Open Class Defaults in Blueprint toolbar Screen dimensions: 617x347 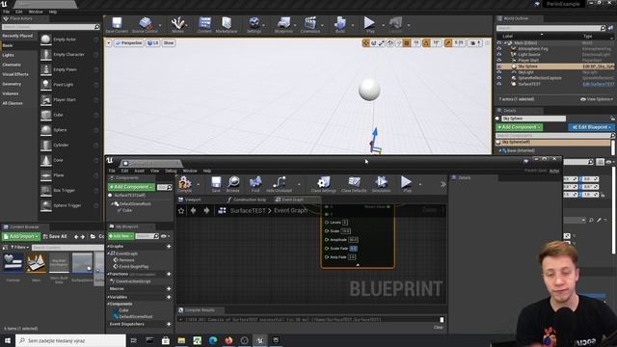click(354, 184)
